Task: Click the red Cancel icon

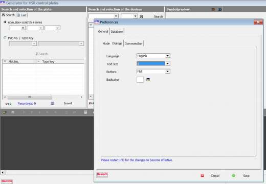Action: click(202, 175)
